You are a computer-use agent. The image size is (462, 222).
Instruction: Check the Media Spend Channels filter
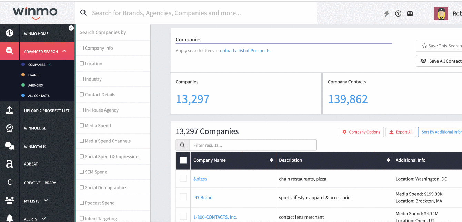[82, 141]
